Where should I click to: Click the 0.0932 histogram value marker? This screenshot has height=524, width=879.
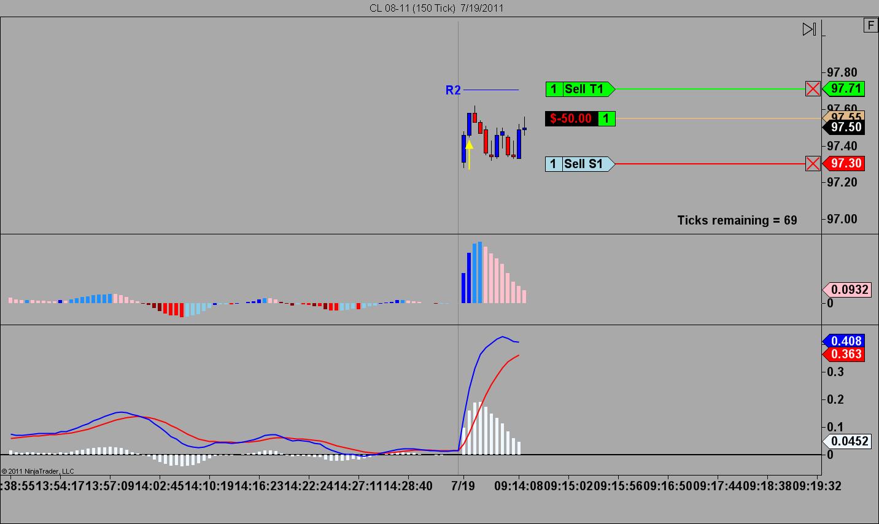(846, 290)
